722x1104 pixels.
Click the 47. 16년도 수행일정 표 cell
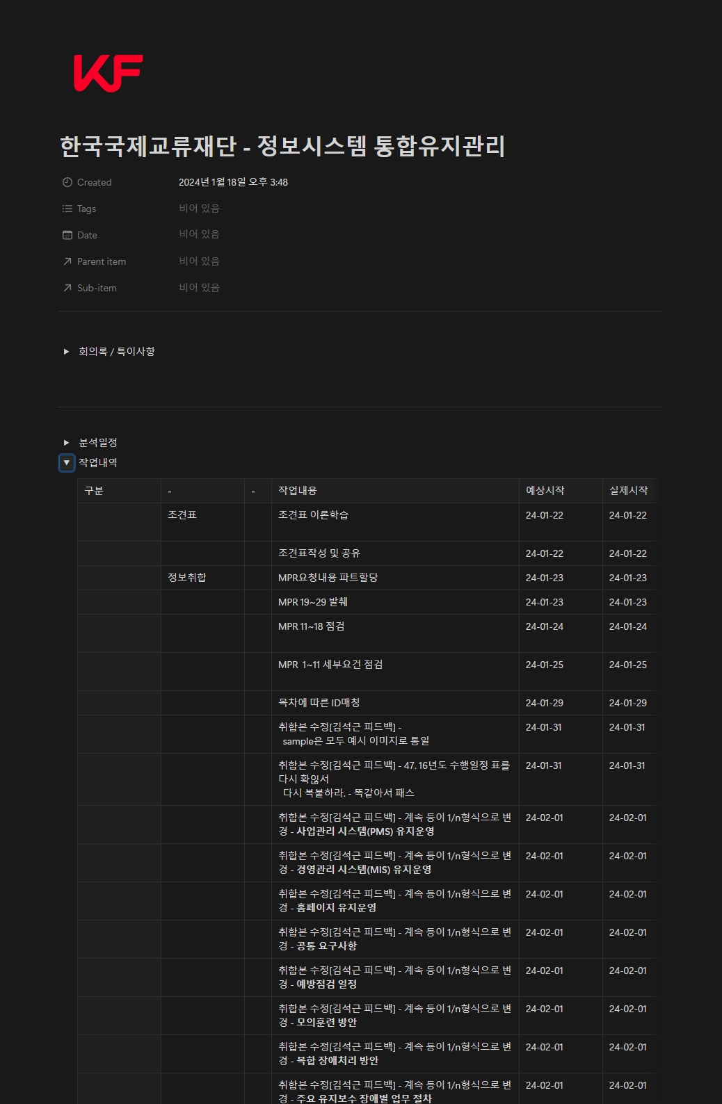395,779
